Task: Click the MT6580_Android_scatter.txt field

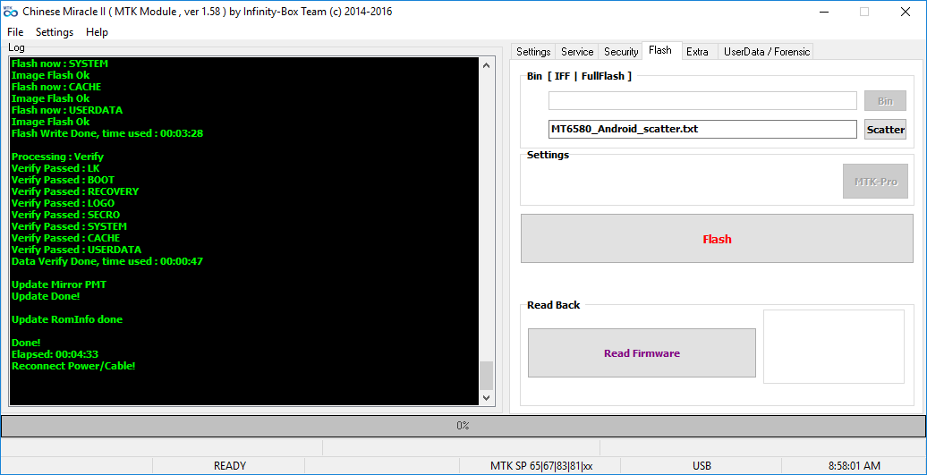Action: tap(702, 129)
